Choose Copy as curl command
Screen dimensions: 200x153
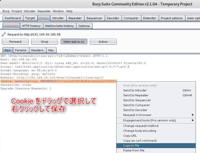point(156,141)
